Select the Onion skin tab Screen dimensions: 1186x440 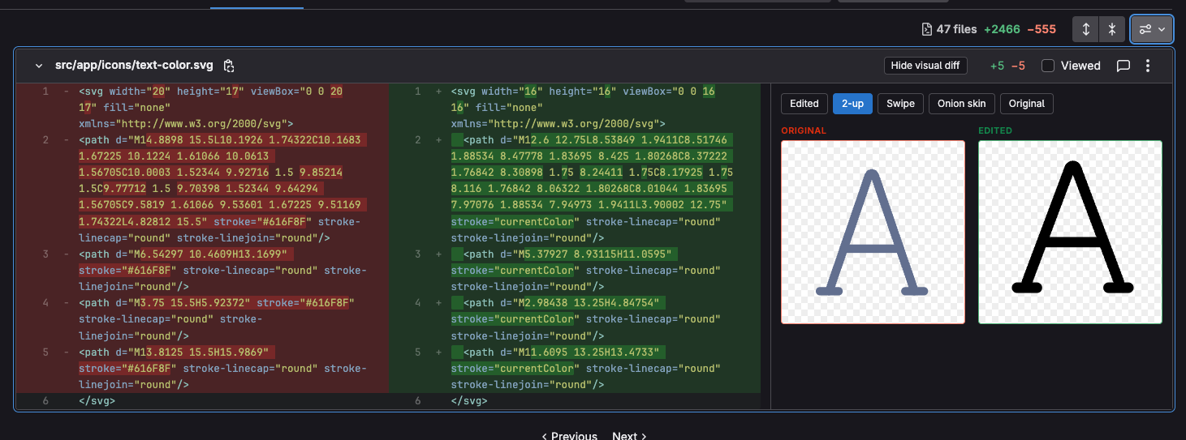coord(961,103)
